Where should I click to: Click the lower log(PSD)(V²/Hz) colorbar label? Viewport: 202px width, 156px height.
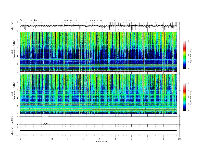tap(191, 98)
